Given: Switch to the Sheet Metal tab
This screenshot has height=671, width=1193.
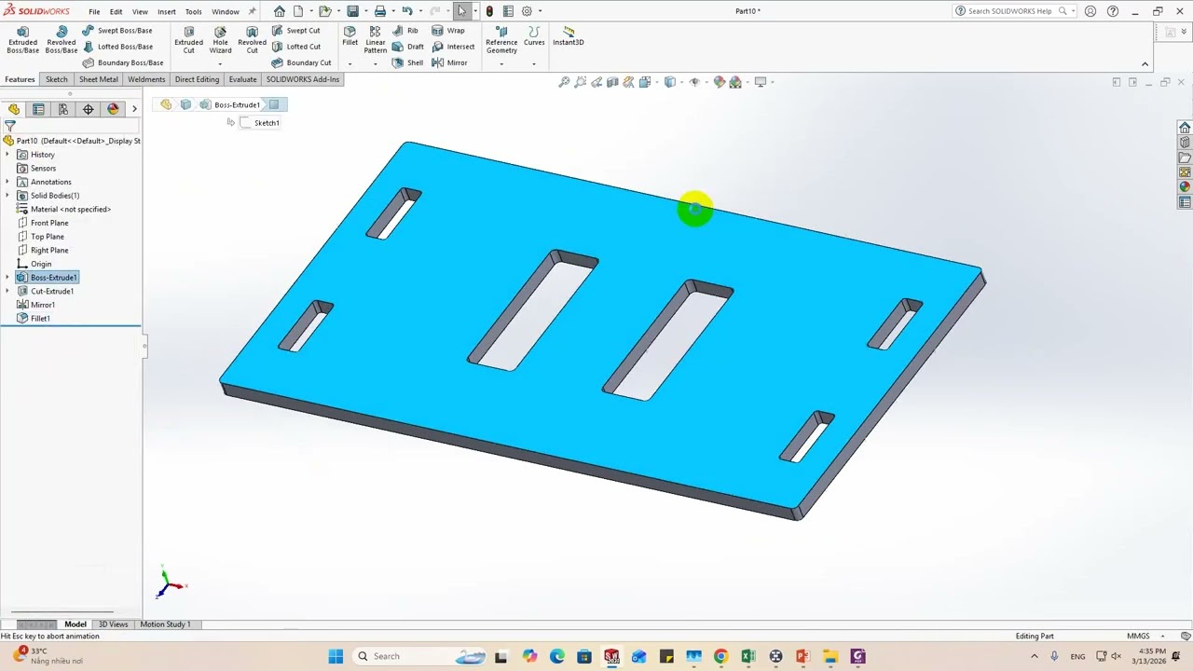Looking at the screenshot, I should click(99, 79).
